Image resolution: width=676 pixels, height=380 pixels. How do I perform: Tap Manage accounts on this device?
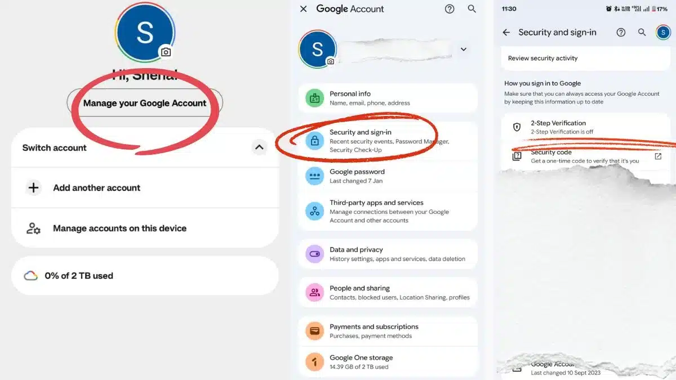point(119,229)
